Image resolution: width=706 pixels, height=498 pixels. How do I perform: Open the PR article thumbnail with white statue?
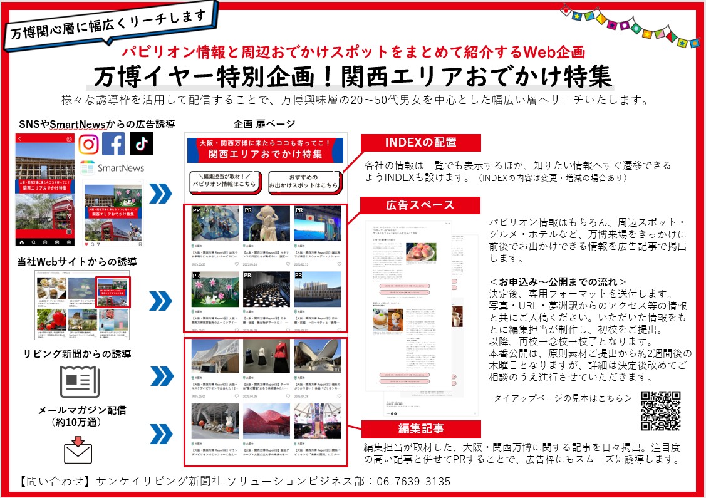pyautogui.click(x=267, y=224)
